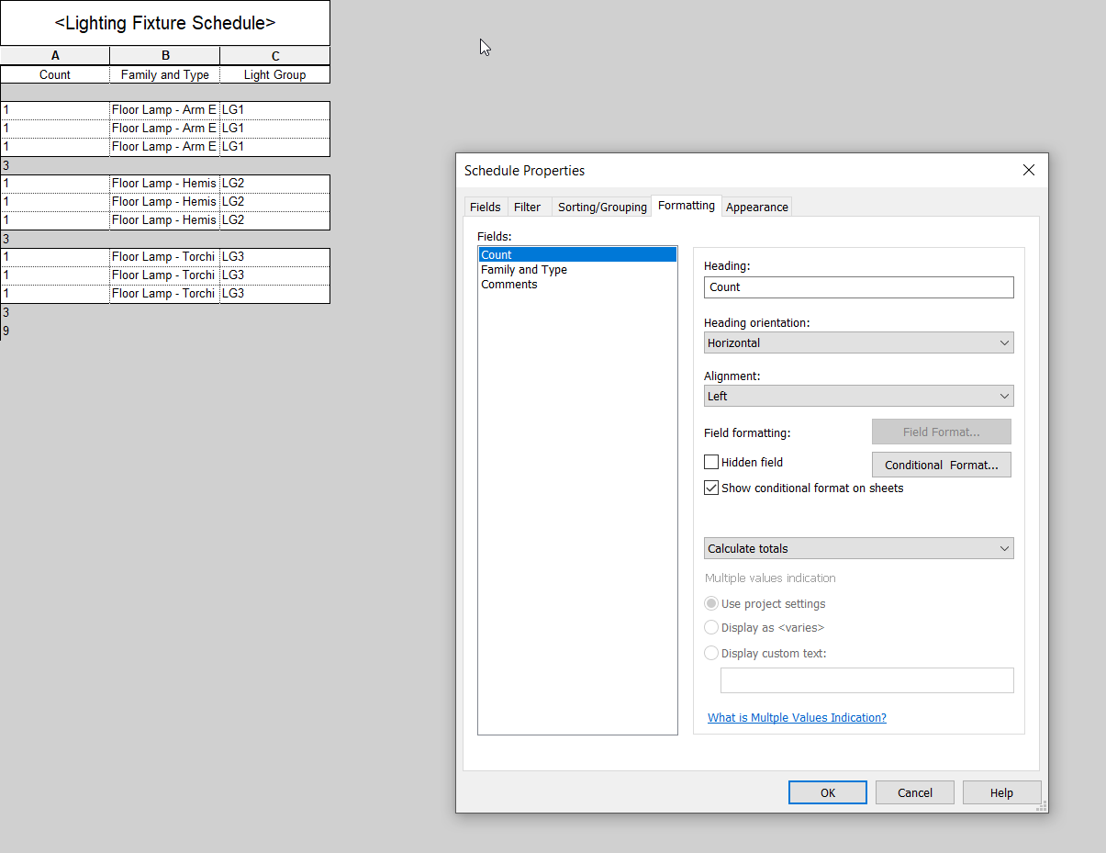Switch to the Fields tab

pyautogui.click(x=485, y=208)
